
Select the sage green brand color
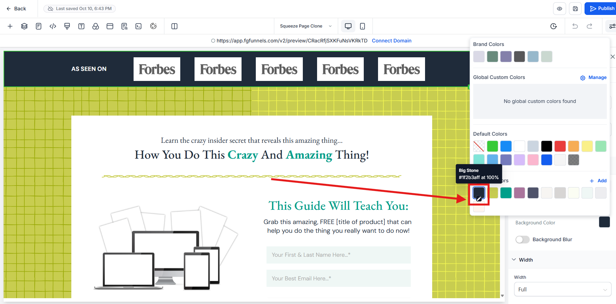click(x=492, y=57)
